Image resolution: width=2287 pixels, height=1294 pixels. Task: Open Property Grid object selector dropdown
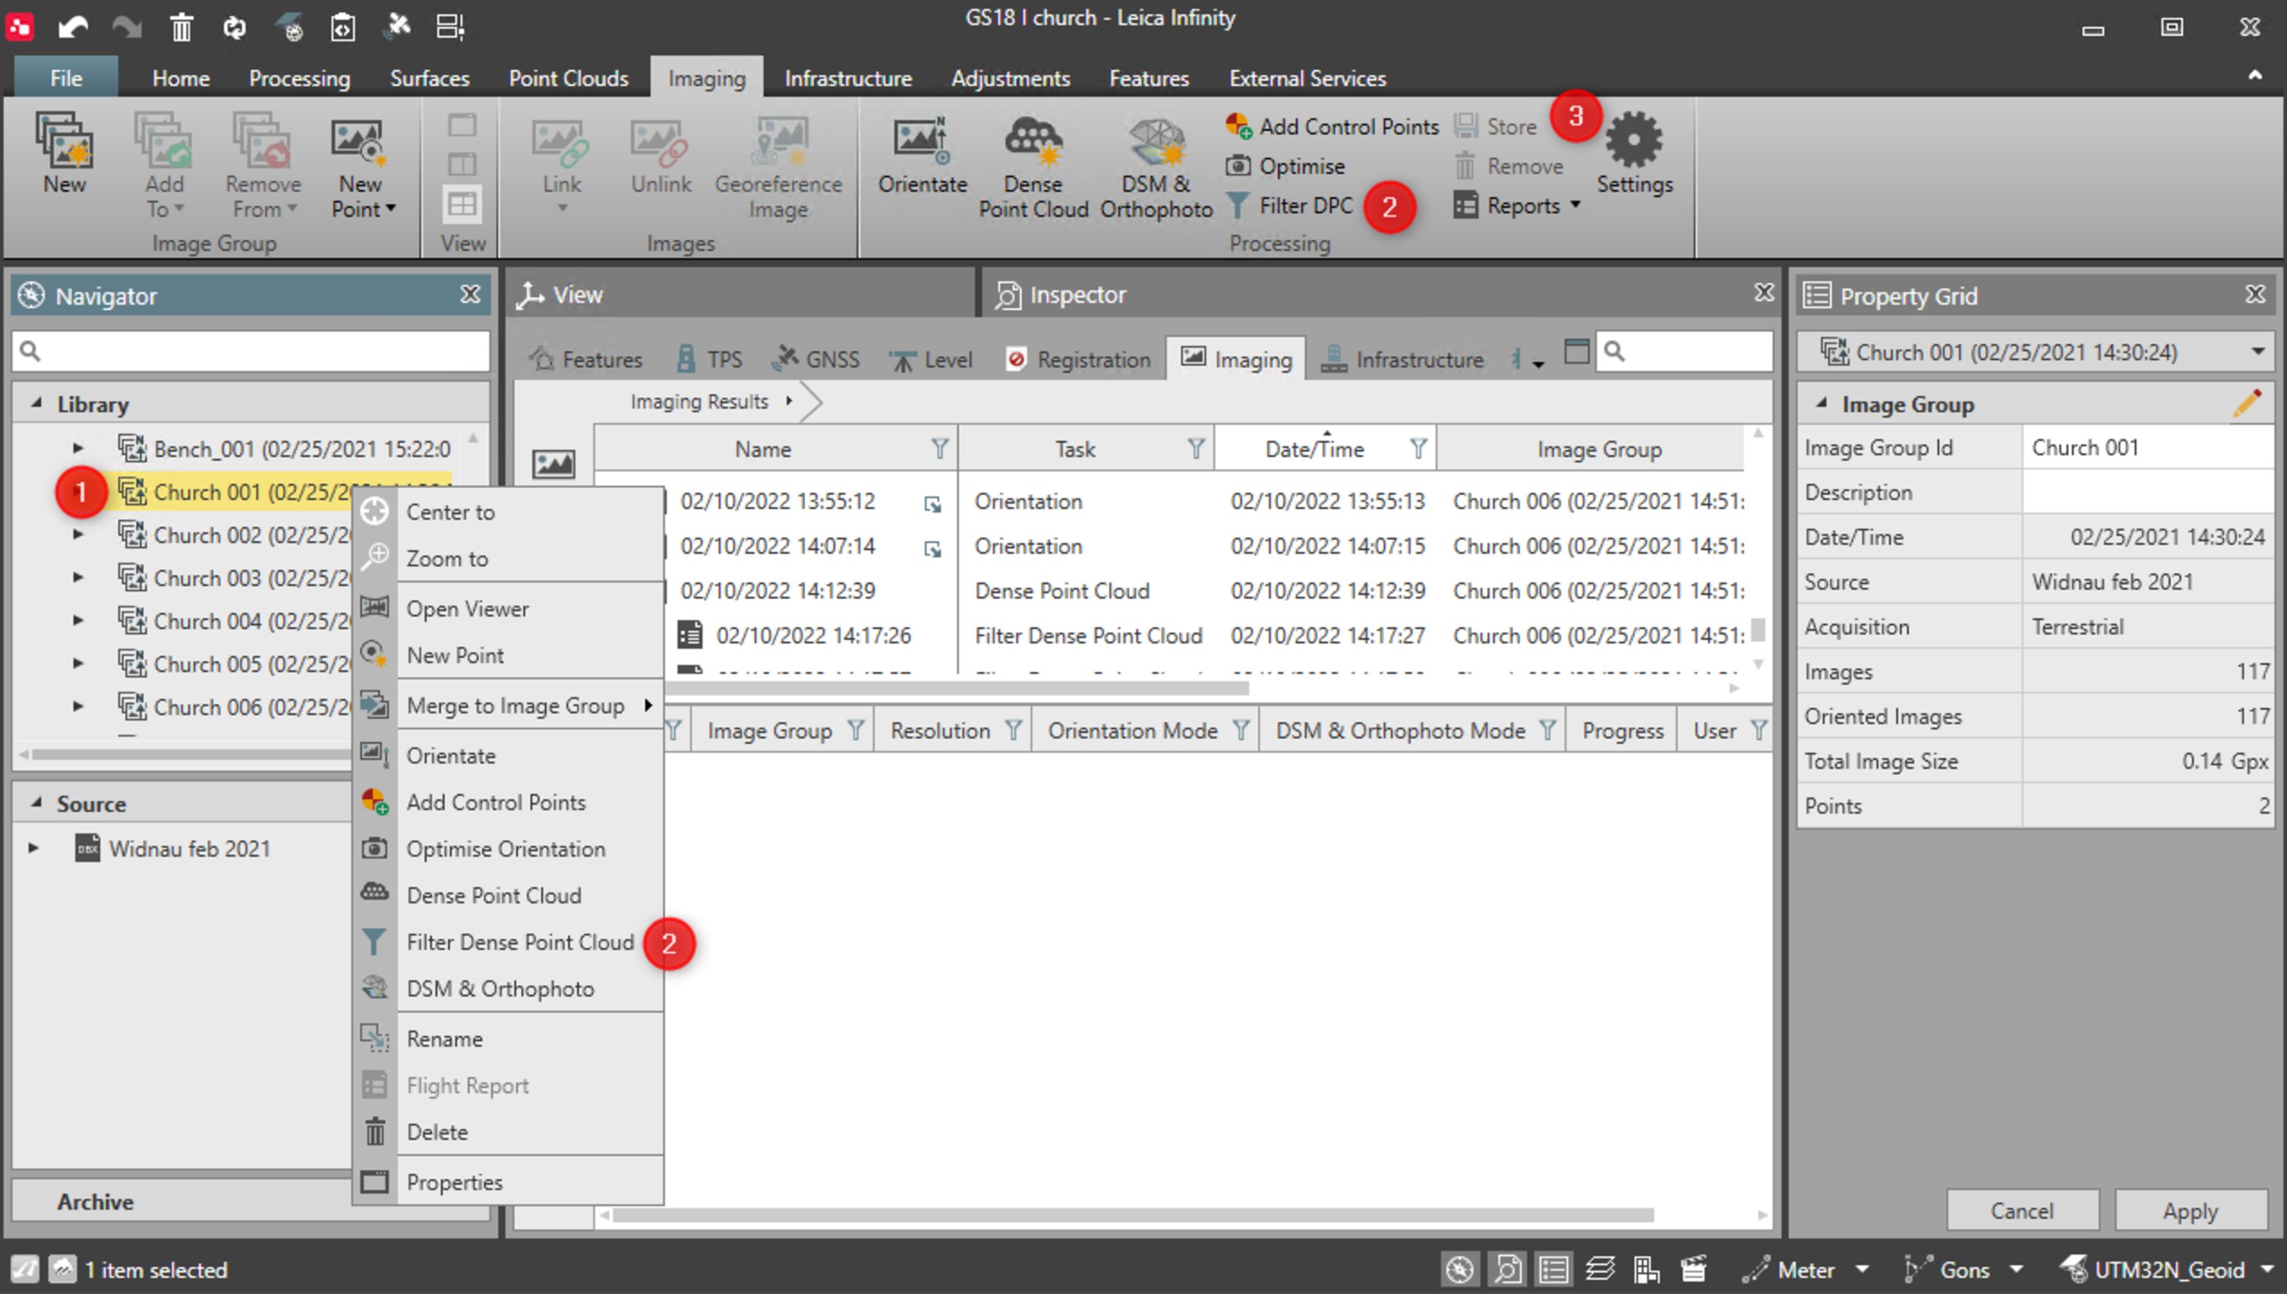[2257, 352]
